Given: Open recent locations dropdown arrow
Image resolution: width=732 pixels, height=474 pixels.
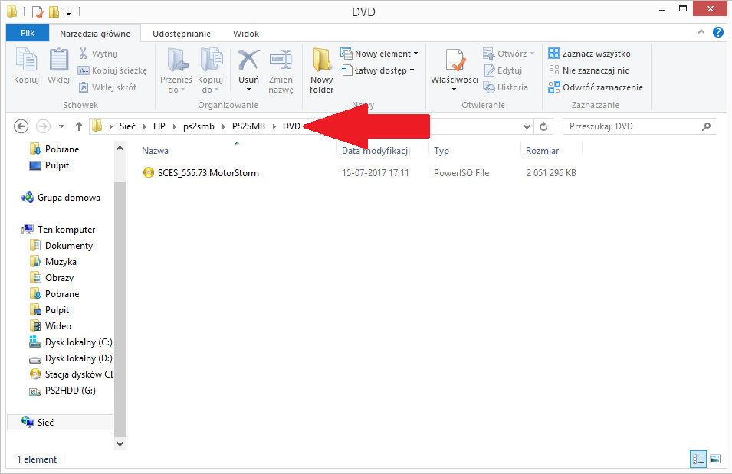Looking at the screenshot, I should click(x=61, y=126).
